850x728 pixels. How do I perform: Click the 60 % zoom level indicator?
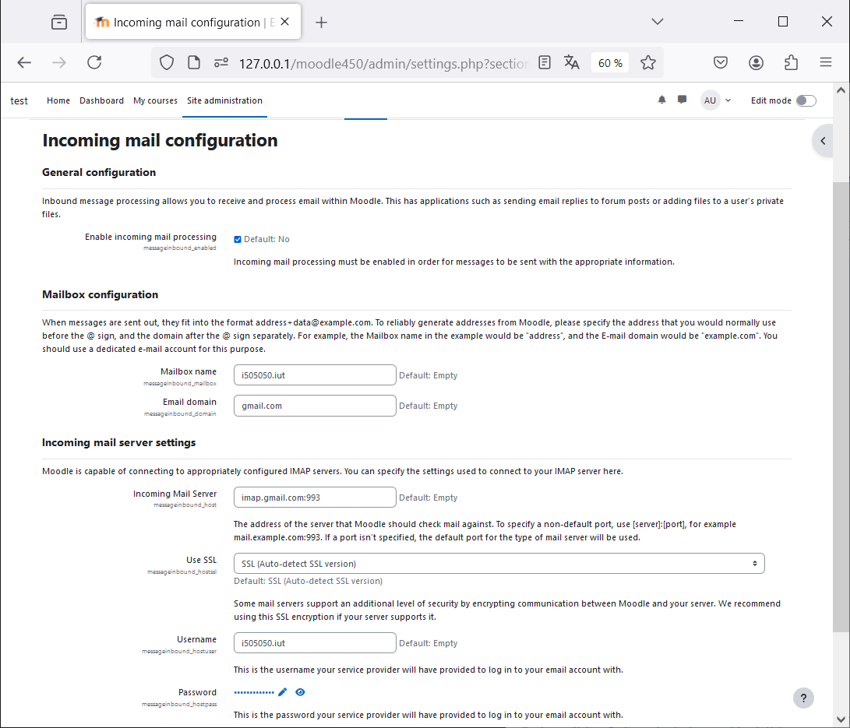point(610,63)
